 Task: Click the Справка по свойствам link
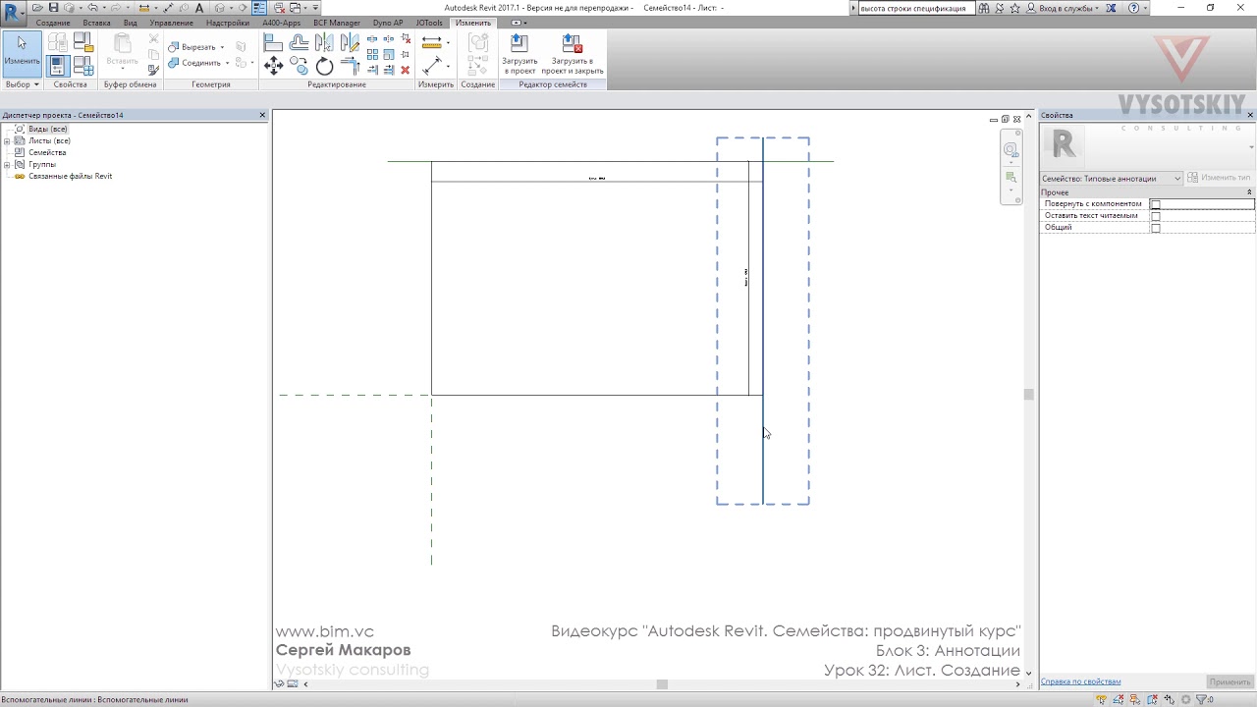[x=1080, y=681]
